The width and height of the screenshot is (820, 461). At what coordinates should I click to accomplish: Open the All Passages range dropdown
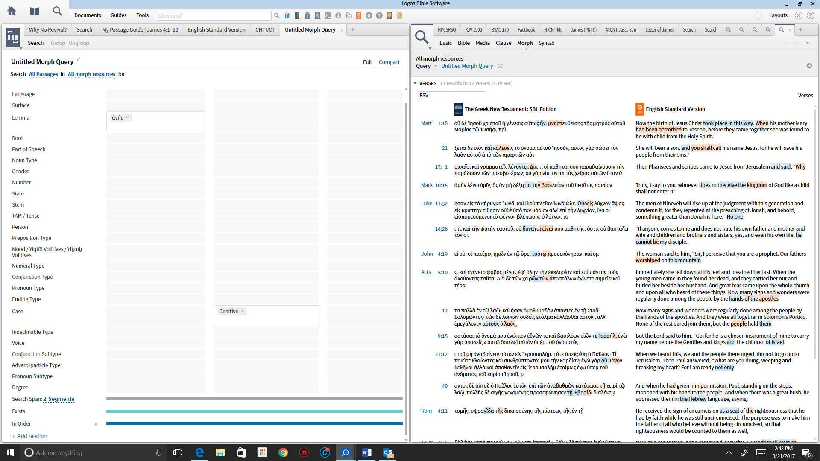(x=43, y=74)
